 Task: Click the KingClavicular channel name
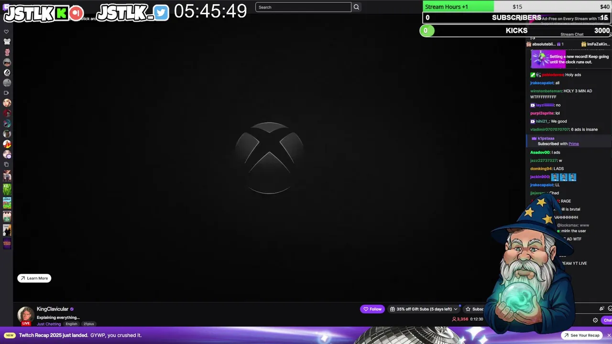point(53,309)
